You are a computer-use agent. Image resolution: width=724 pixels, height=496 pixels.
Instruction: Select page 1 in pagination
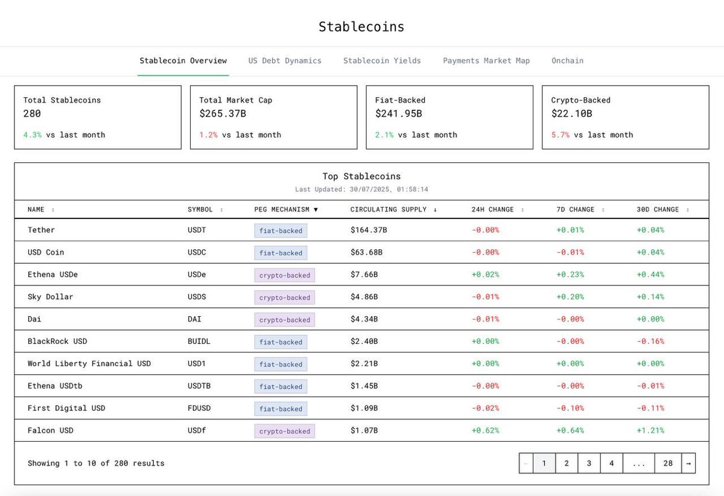(x=544, y=463)
